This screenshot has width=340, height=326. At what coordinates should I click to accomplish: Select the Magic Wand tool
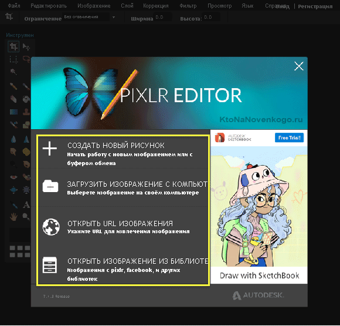click(x=13, y=72)
